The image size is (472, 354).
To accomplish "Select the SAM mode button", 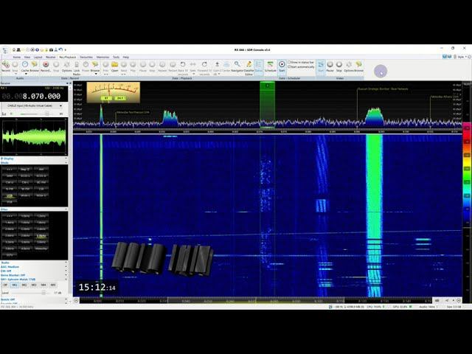I will 10,176.
